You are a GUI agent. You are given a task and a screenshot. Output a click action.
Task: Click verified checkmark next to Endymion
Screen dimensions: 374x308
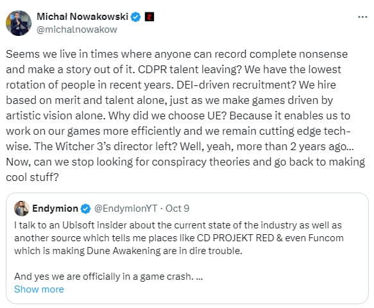coord(85,209)
